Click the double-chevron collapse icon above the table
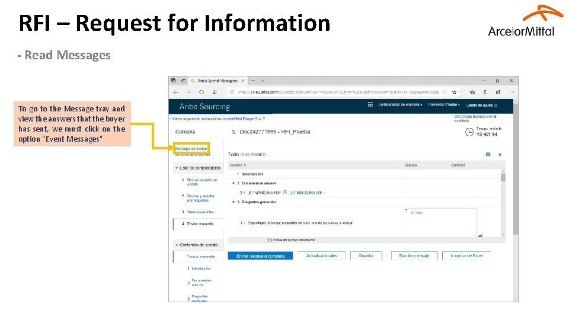Screen dimensions: 569x320 pos(500,155)
